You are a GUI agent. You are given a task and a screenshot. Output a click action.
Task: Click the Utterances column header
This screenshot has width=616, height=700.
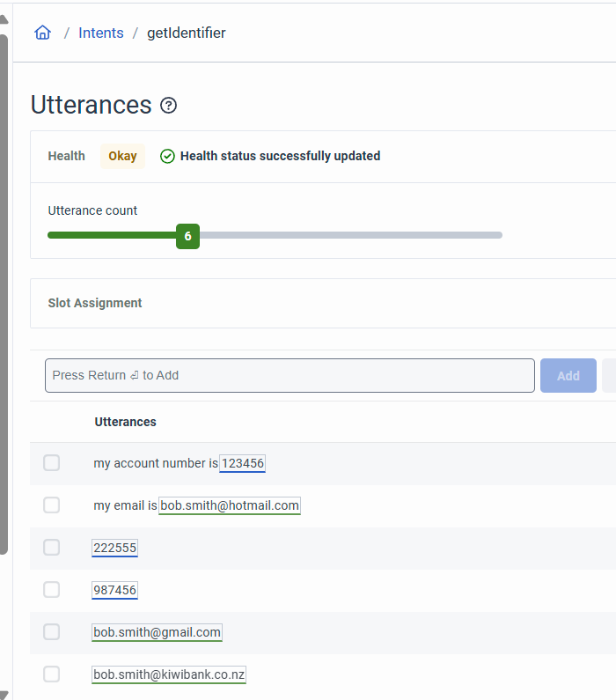click(x=125, y=422)
